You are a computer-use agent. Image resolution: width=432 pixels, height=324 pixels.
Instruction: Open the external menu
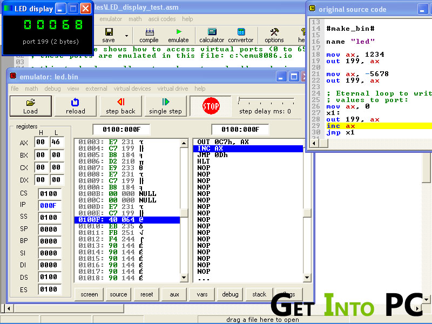click(x=96, y=89)
